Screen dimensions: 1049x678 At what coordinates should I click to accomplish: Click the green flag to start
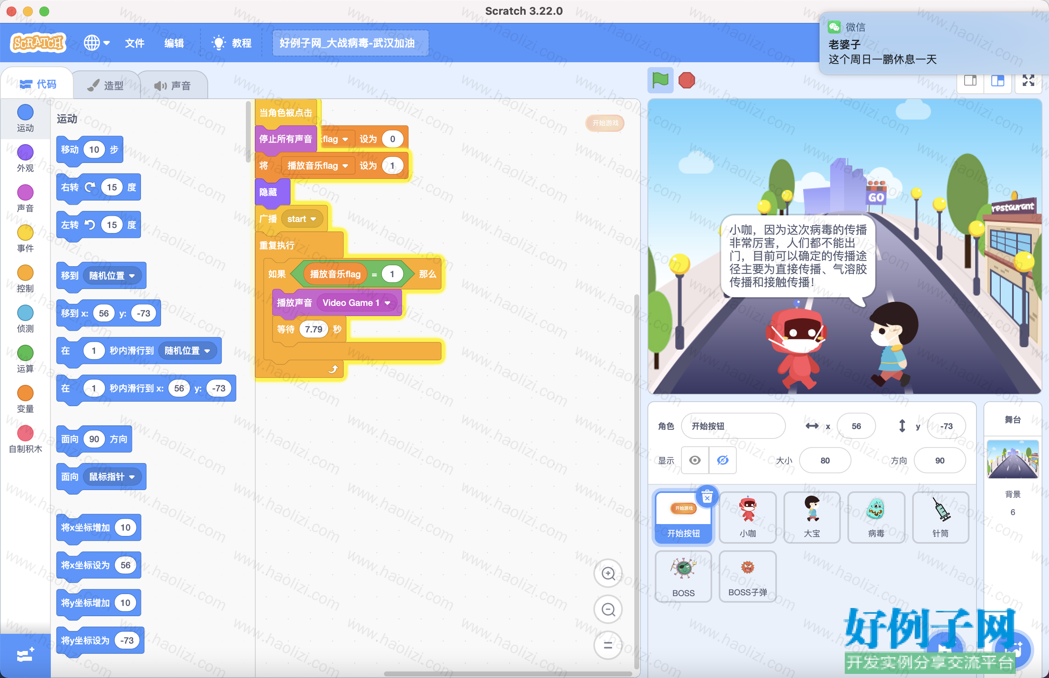tap(660, 81)
